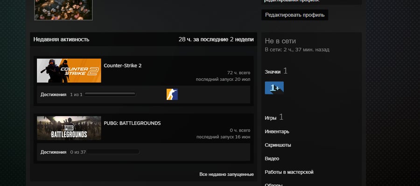Open Достижения for Counter-Strike 2
This screenshot has width=420, height=186.
(53, 94)
